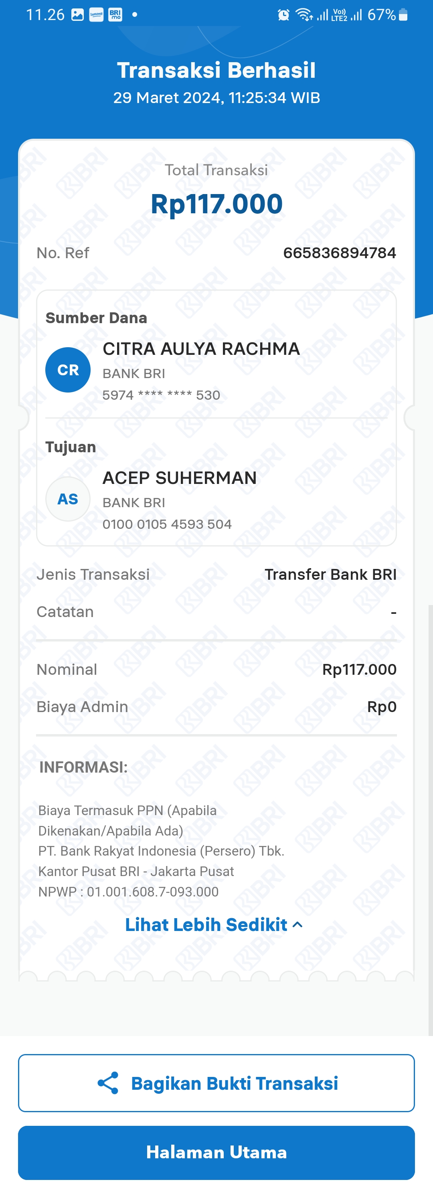Tap the total amount Rp117.000 heading
The image size is (433, 1198).
216,204
